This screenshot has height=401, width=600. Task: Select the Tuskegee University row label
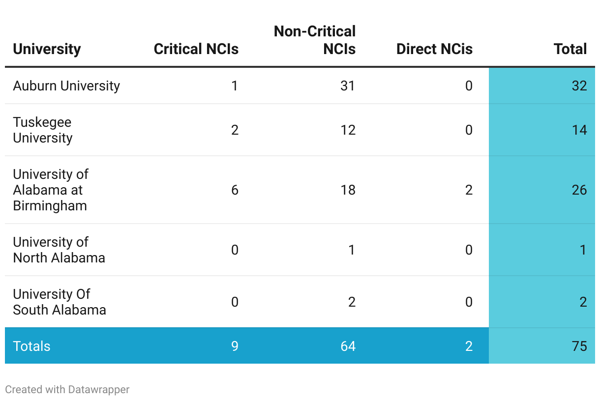click(x=43, y=130)
